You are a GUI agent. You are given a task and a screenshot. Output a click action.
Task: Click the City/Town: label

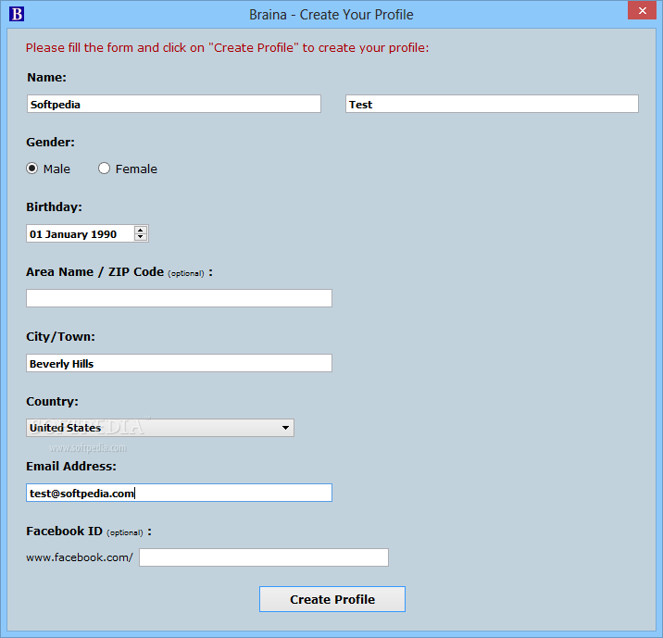[x=60, y=337]
